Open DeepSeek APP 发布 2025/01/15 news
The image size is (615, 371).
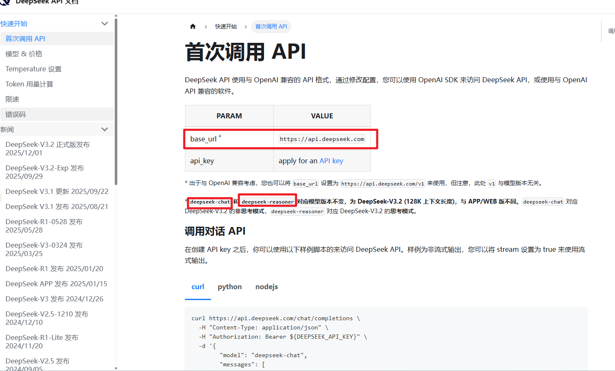coord(57,284)
